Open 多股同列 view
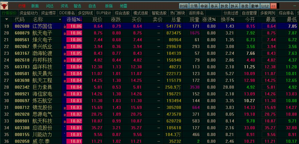Image resolution: width=299 pixels, height=144 pixels. coord(268,13)
